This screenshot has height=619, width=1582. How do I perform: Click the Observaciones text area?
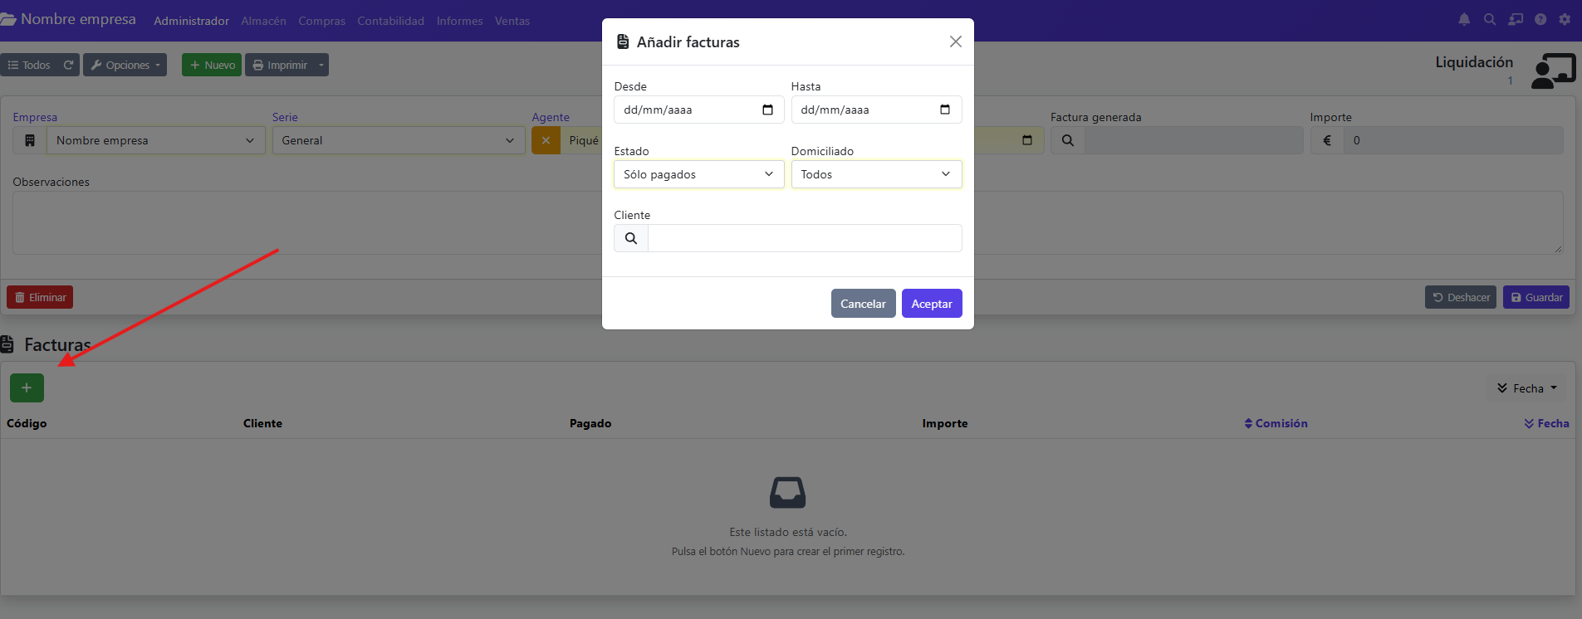click(x=787, y=223)
